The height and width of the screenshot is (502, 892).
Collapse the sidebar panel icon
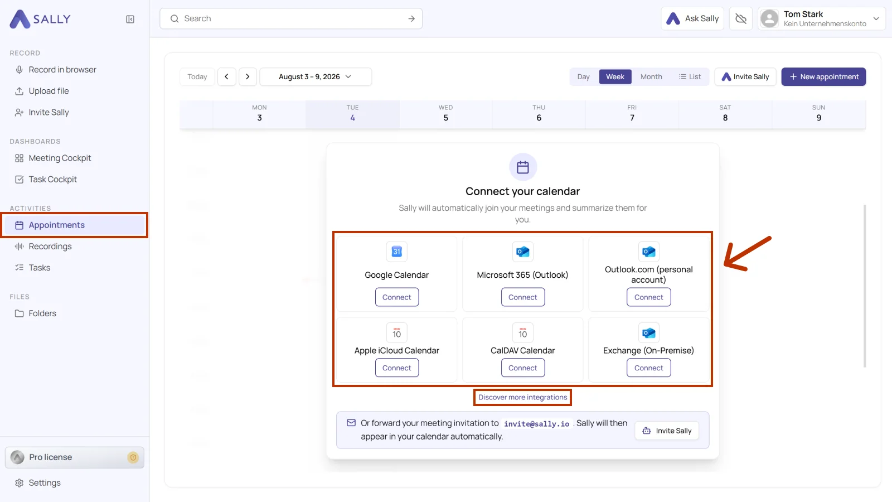click(x=130, y=20)
